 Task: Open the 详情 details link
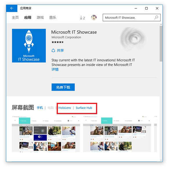[55, 69]
